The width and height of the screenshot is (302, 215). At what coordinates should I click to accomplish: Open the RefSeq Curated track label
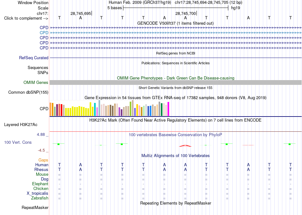pyautogui.click(x=34, y=58)
